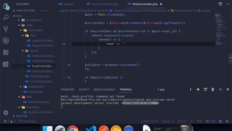Viewport: 232px width, 131px height.
Task: Kill terminal with trash icon
Action: (213, 90)
